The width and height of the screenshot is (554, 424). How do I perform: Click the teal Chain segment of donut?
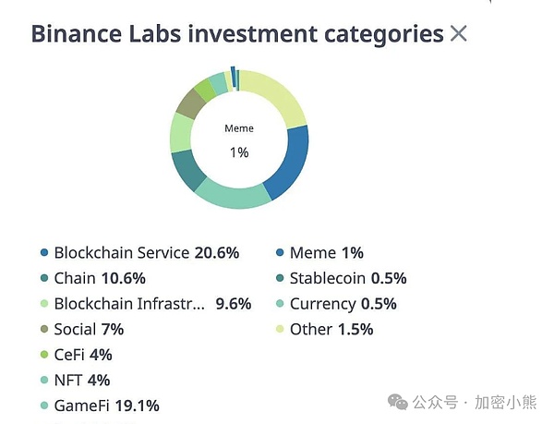tap(187, 170)
